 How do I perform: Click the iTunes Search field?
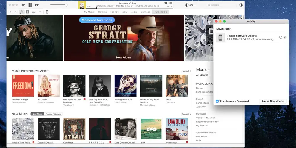(221, 5)
